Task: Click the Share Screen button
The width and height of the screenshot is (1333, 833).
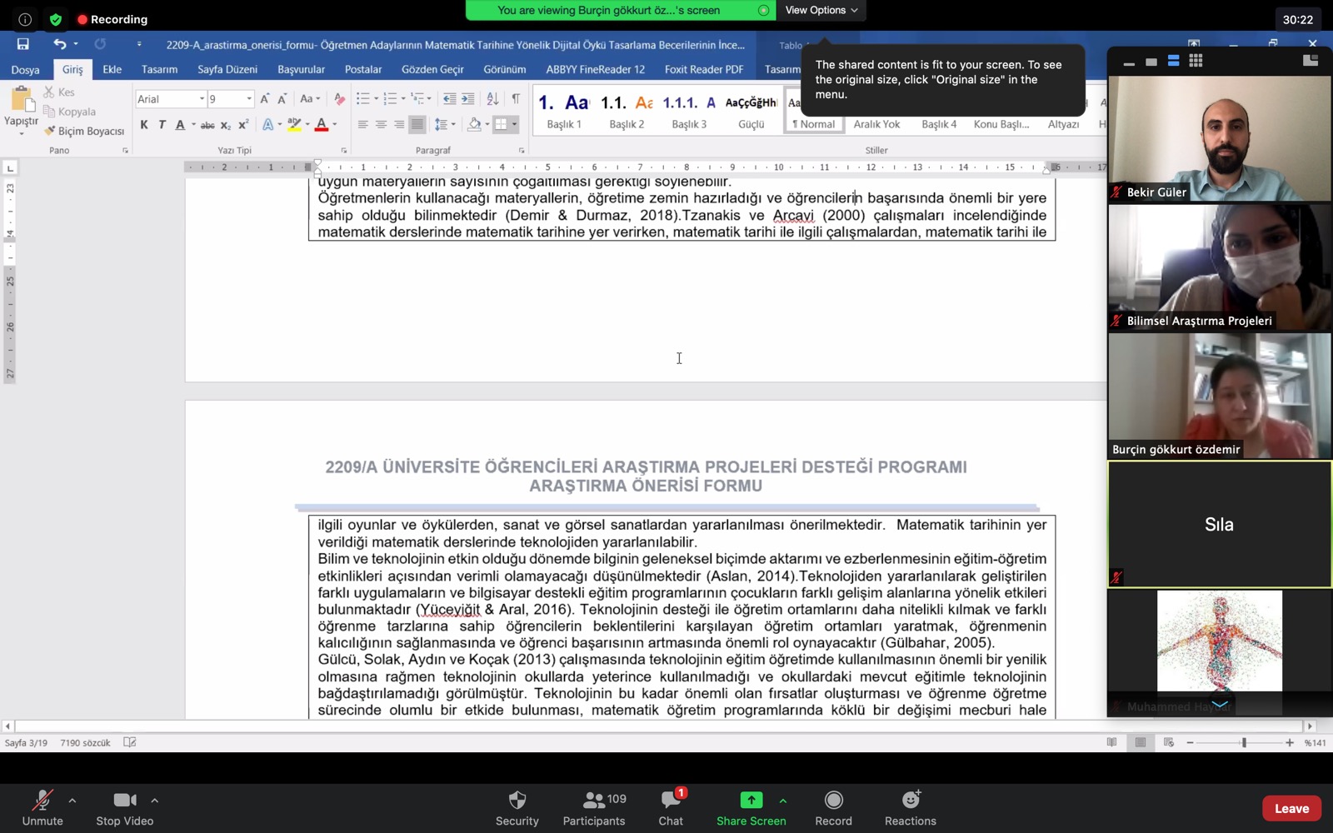Action: tap(751, 808)
